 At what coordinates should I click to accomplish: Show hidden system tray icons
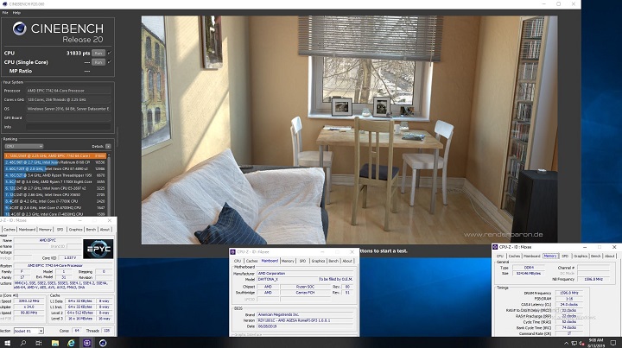coord(566,343)
